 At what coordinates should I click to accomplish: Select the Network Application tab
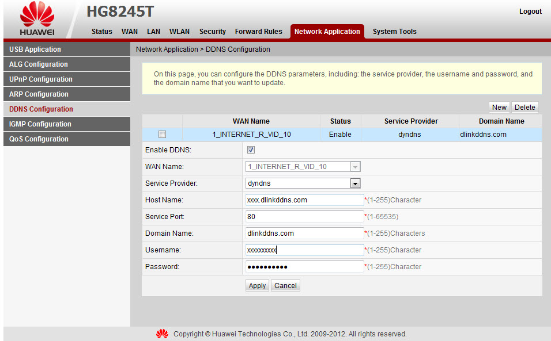pos(327,32)
